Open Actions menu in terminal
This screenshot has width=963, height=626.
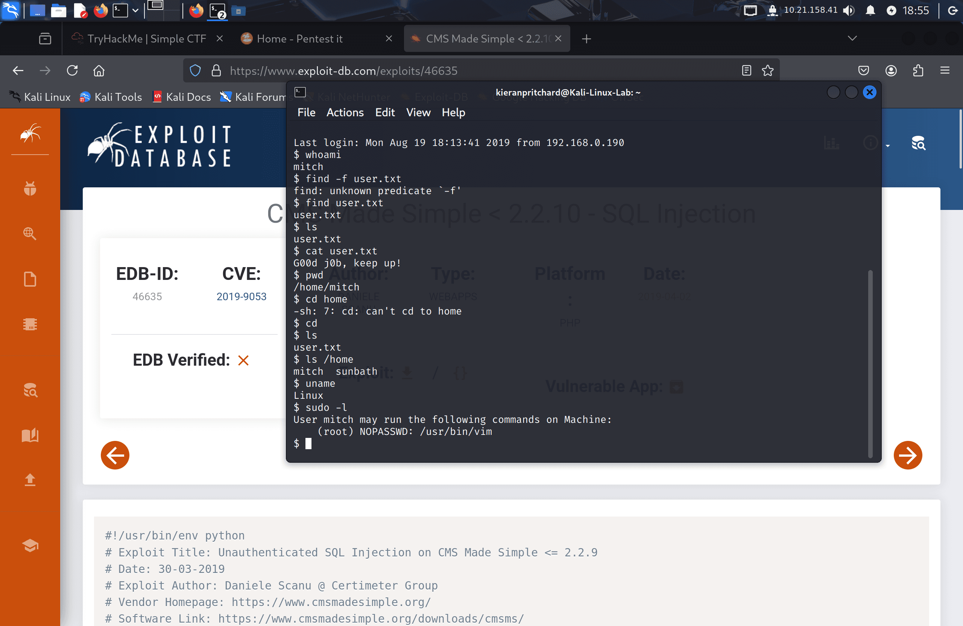pos(345,112)
